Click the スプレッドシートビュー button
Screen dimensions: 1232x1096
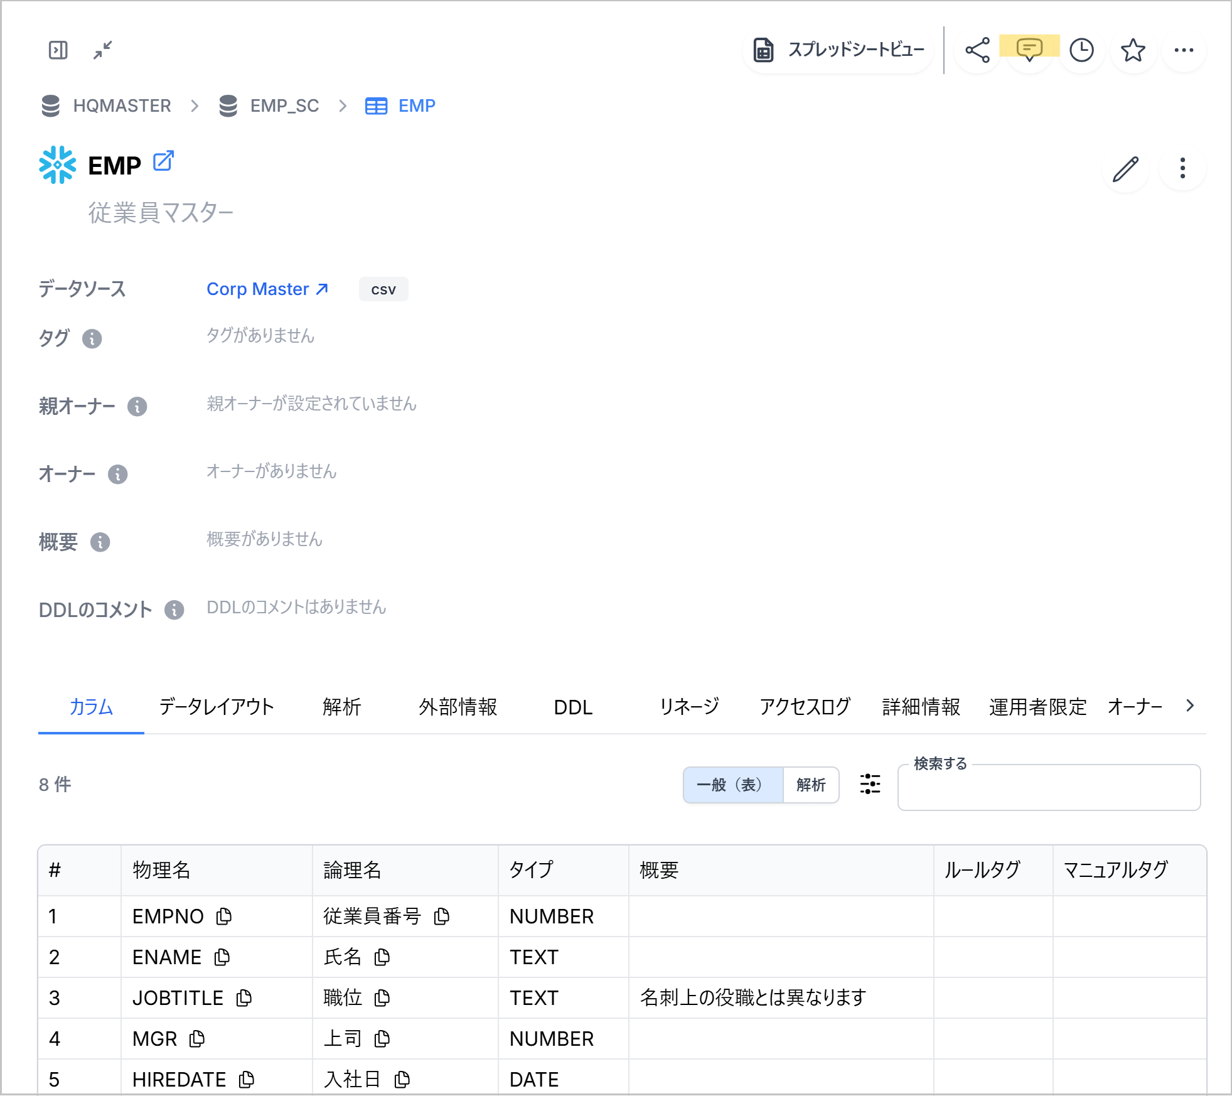[838, 50]
